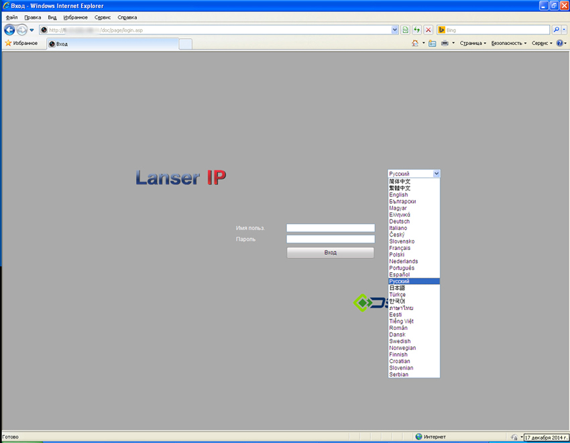570x443 pixels.
Task: Choose English in the language list
Action: point(414,195)
